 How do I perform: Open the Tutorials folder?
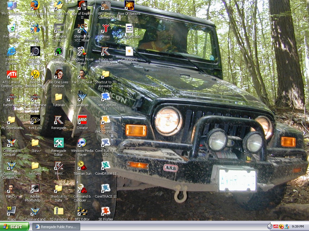(59, 97)
